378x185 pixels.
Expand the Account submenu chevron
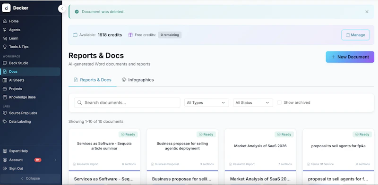point(55,160)
